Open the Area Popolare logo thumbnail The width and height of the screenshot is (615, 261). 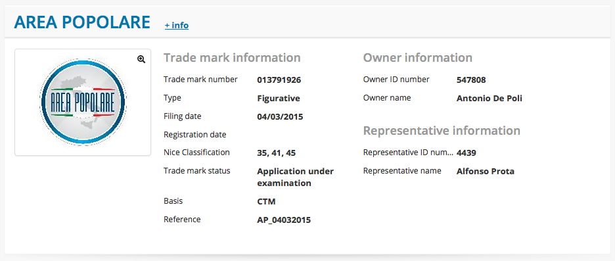point(83,102)
